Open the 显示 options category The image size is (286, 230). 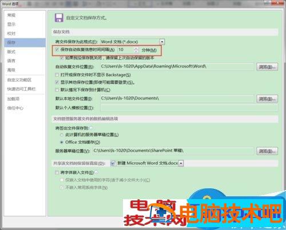coord(11,25)
